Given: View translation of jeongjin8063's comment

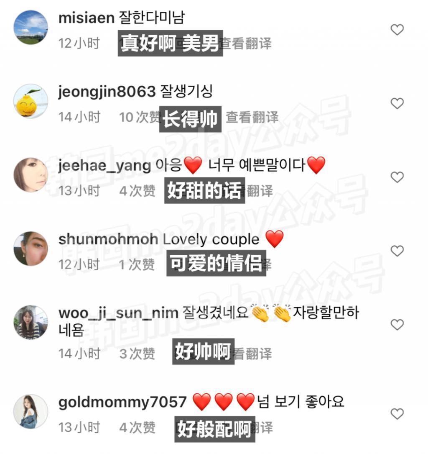Looking at the screenshot, I should [x=252, y=117].
